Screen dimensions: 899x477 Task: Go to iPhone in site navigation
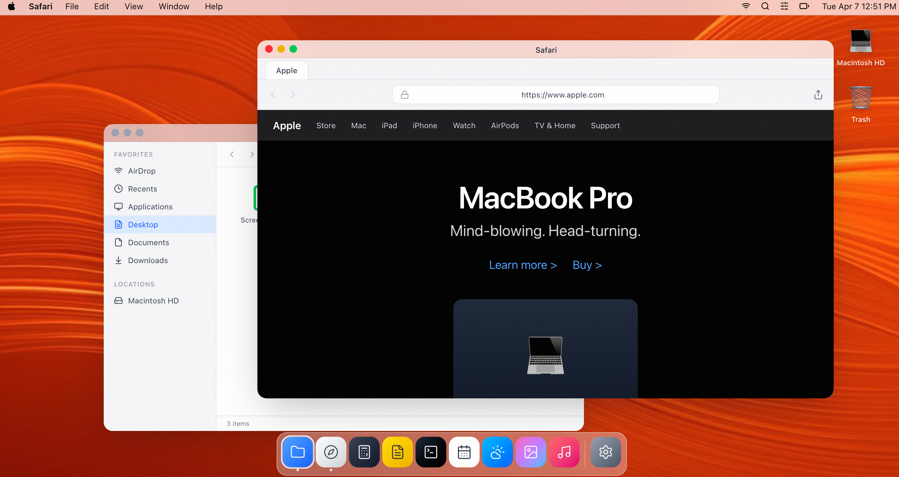(425, 125)
